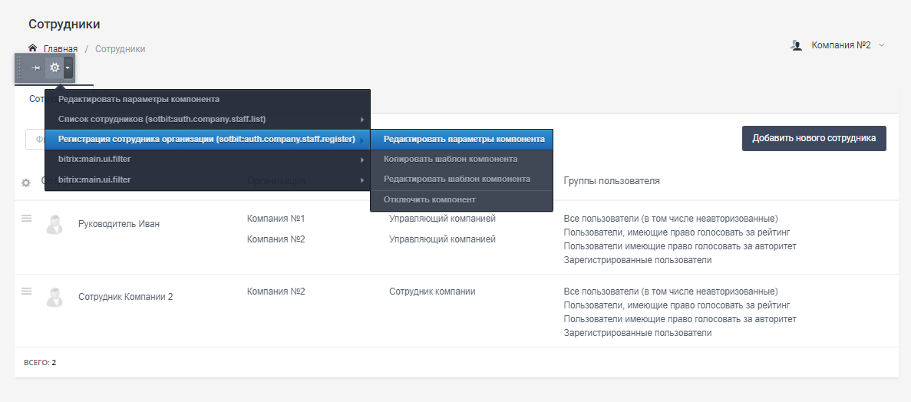911x402 pixels.
Task: Click Сотрудник компании role cell
Action: [432, 292]
